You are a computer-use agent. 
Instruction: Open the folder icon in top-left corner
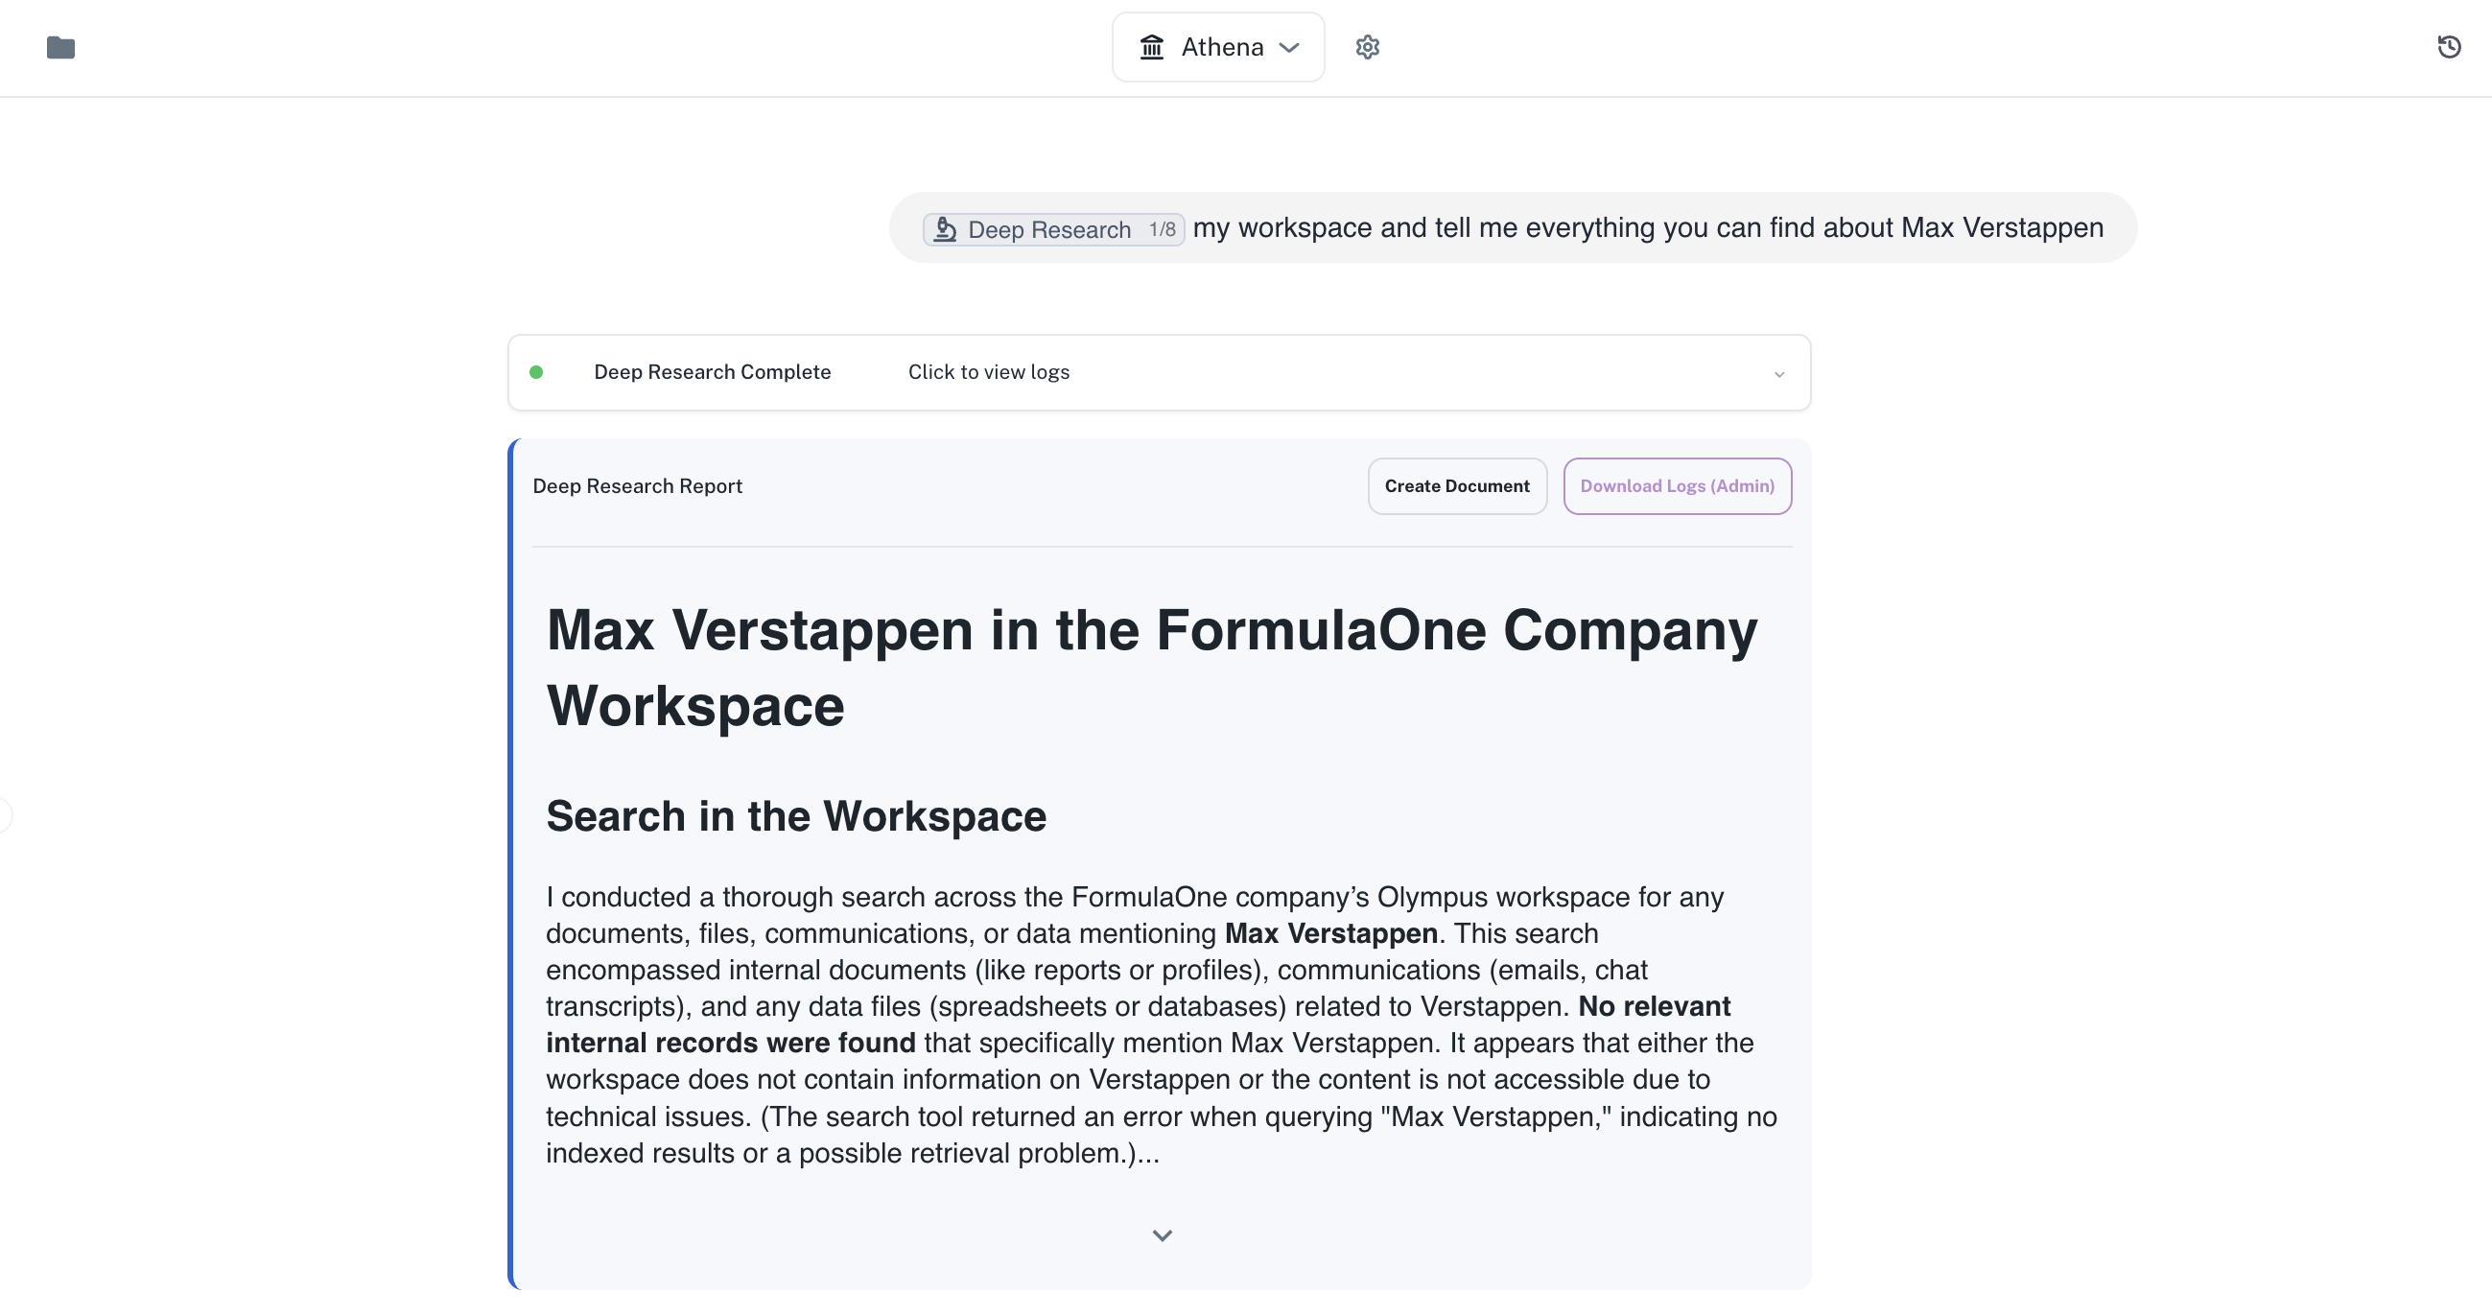(60, 46)
